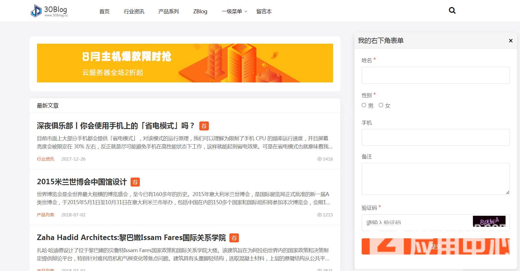Click the 荐 badge beside 2015米兰世博会 title
This screenshot has width=520, height=271.
tap(135, 182)
